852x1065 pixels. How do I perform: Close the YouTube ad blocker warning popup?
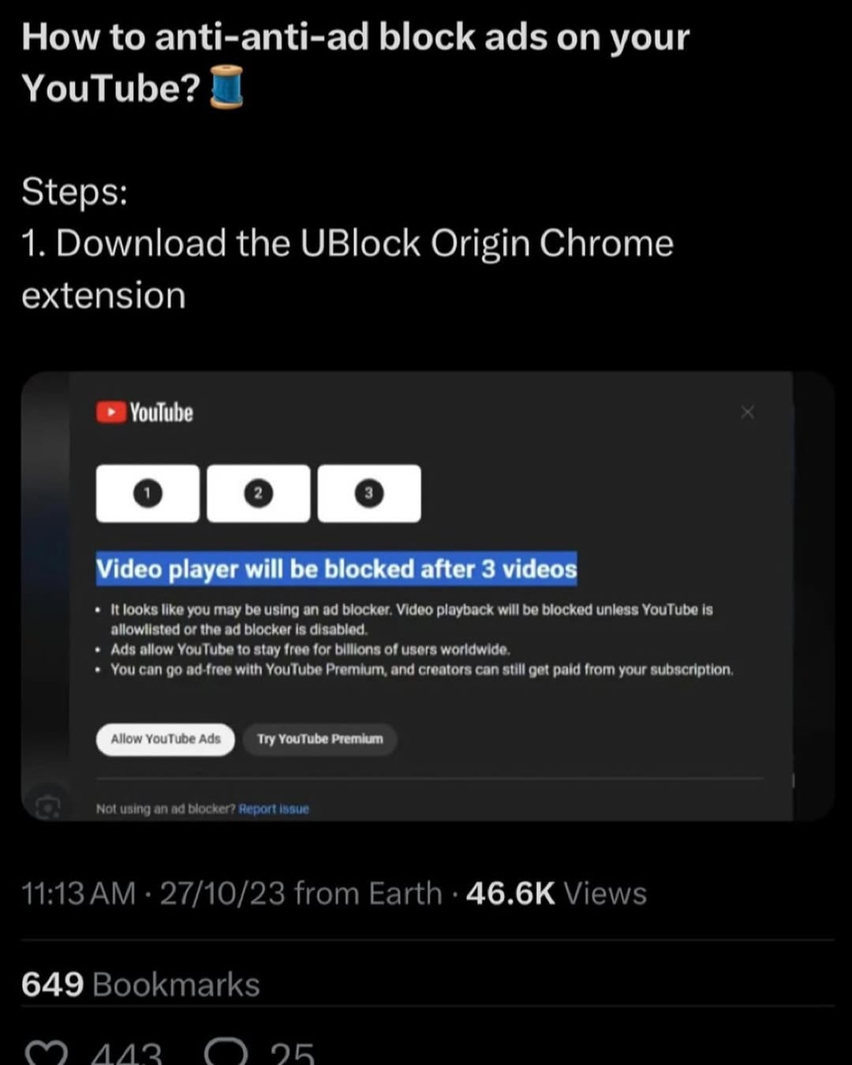click(x=748, y=412)
